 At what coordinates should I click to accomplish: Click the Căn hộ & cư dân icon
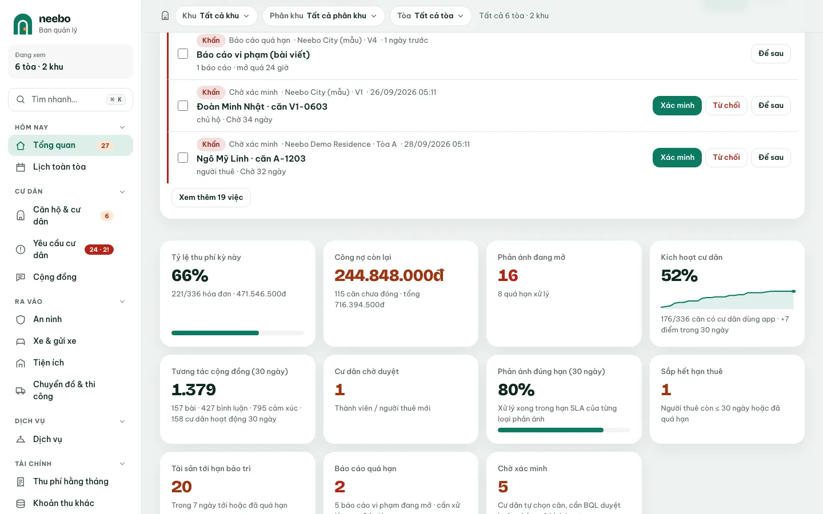pyautogui.click(x=21, y=216)
